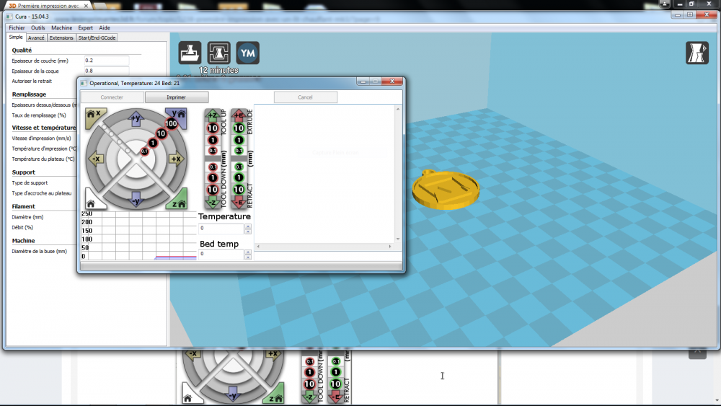Decrease the Temperature value with down arrow
The height and width of the screenshot is (406, 721).
pyautogui.click(x=248, y=231)
